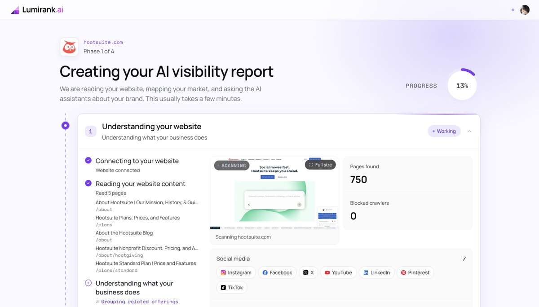Open the TikTok social media chip
The image size is (539, 307).
[232, 287]
